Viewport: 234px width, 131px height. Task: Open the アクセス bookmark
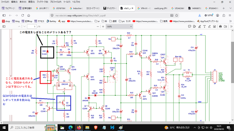click(x=39, y=21)
